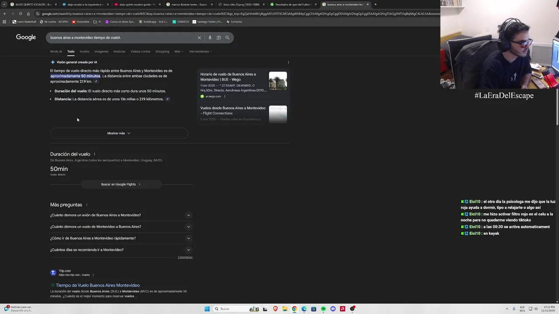This screenshot has height=314, width=559.
Task: Close the buenos aires a montevideo browser tab
Action: coord(368,4)
